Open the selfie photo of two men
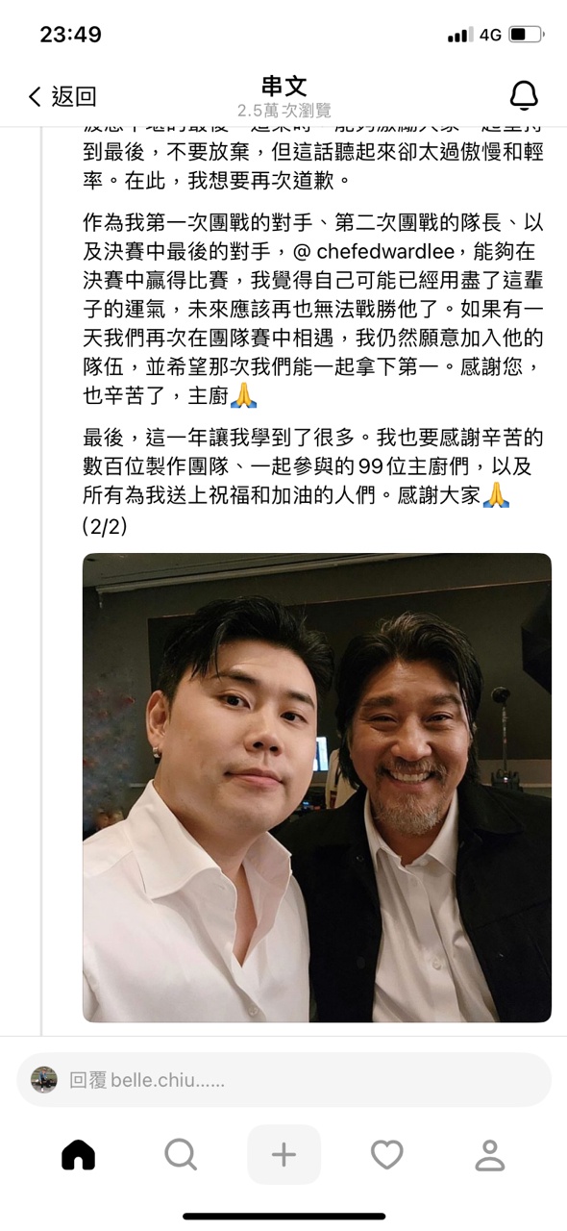 click(x=317, y=788)
